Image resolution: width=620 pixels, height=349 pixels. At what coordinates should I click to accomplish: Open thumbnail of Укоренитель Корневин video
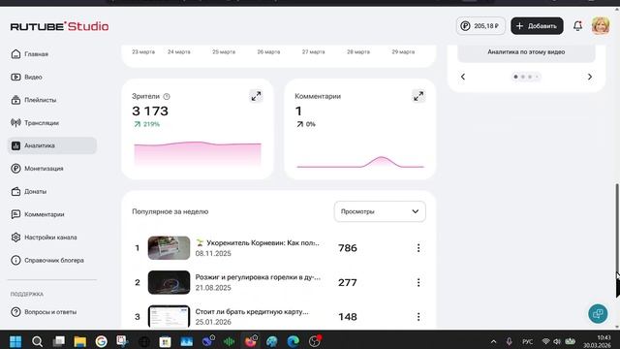click(x=169, y=248)
